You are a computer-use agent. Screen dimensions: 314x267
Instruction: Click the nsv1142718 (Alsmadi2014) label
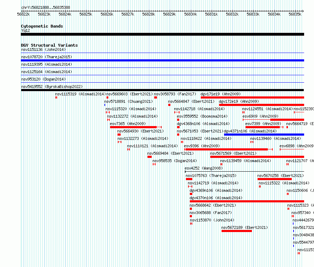(x=199, y=109)
